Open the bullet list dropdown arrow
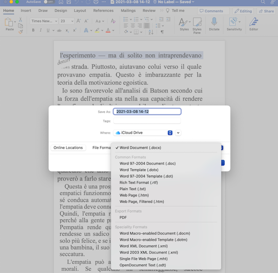The width and height of the screenshot is (278, 273). pyautogui.click(x=131, y=19)
